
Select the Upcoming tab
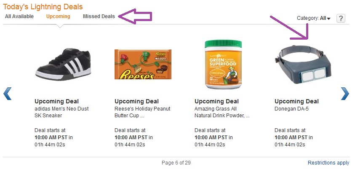point(58,16)
